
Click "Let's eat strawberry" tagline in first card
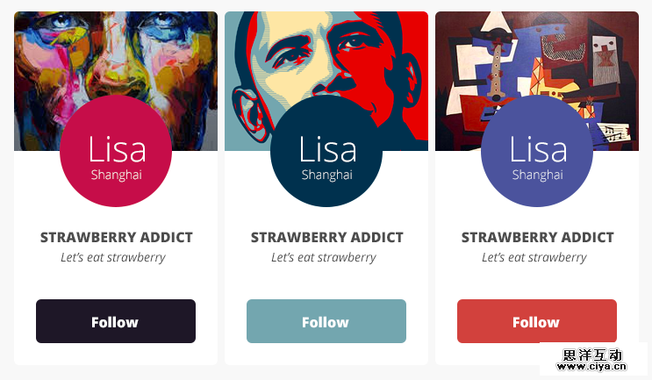[113, 258]
